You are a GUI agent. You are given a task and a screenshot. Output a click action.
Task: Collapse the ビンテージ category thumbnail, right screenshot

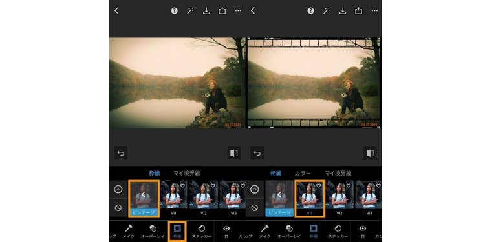click(x=279, y=199)
